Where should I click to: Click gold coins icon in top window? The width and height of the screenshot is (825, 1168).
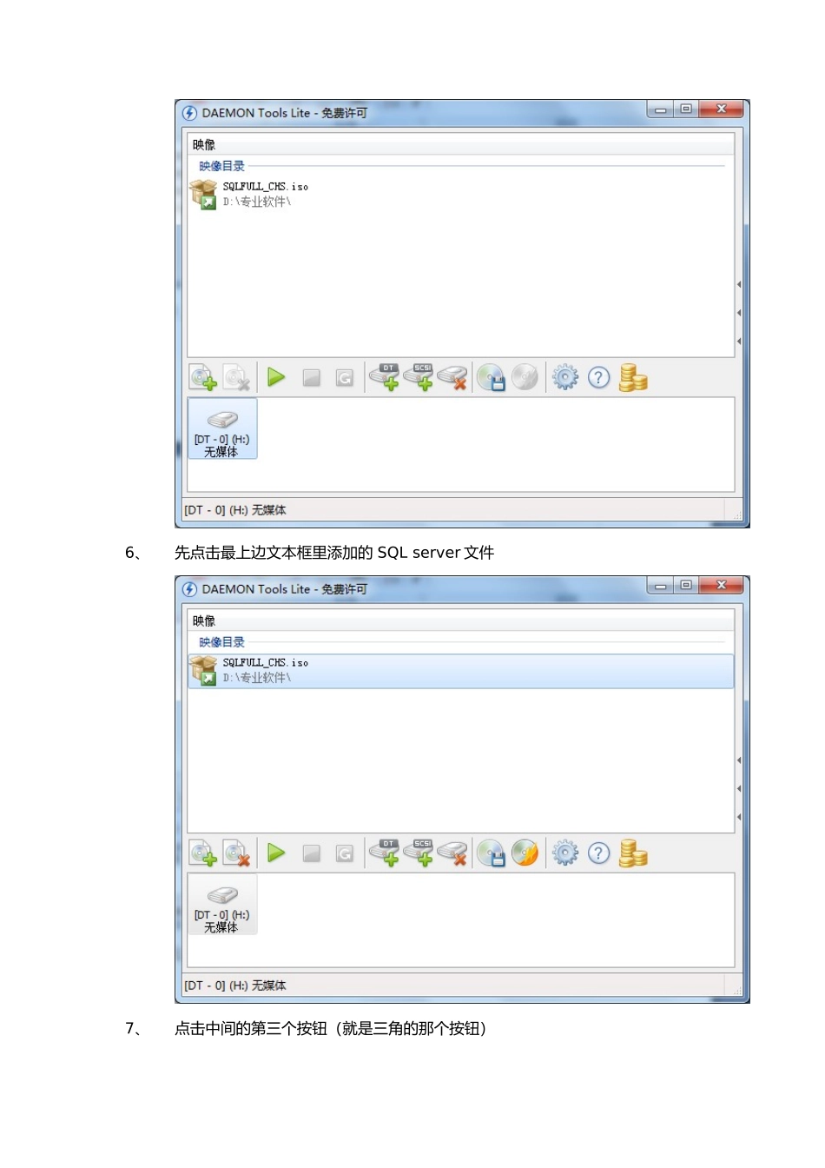tap(633, 377)
